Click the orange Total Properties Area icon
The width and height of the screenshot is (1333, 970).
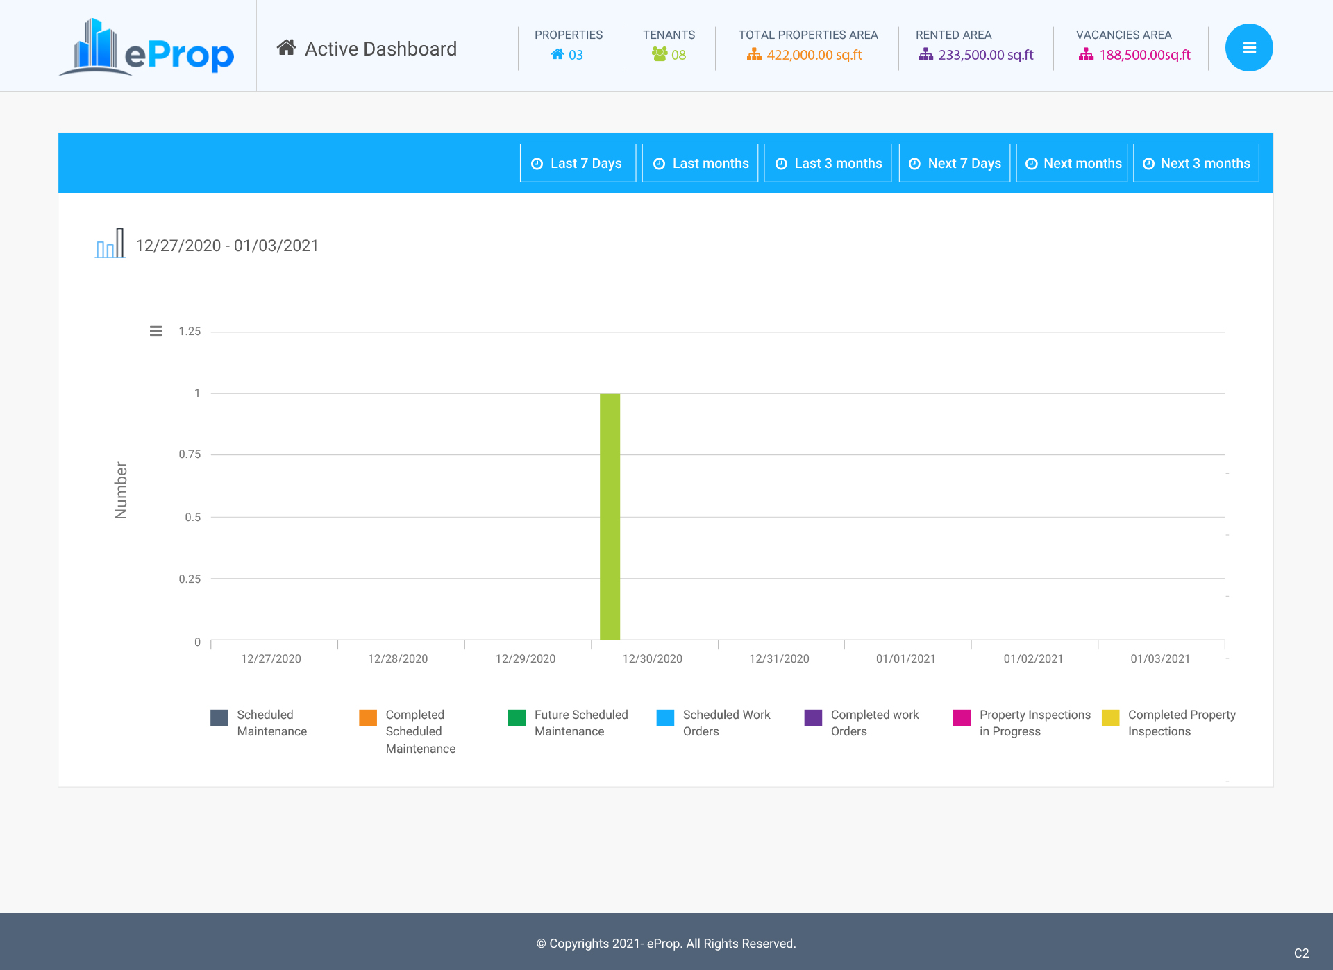click(754, 54)
